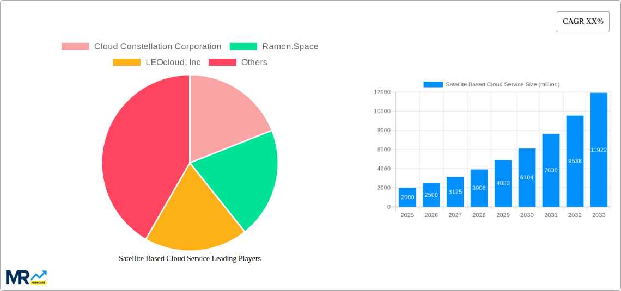Viewport: 621px width, 291px height.
Task: Click the LEOcloud, Inc legend label
Action: click(x=173, y=63)
